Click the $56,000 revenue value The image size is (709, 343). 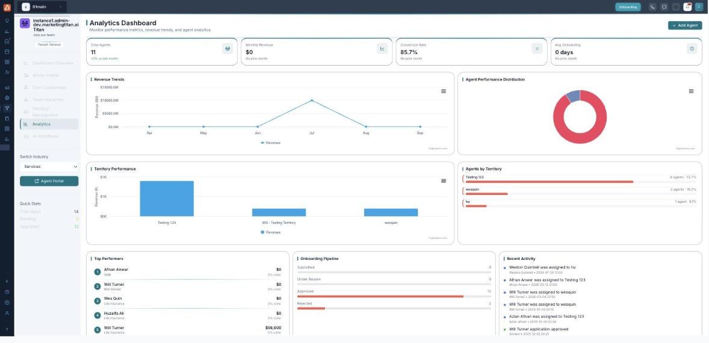pyautogui.click(x=273, y=327)
